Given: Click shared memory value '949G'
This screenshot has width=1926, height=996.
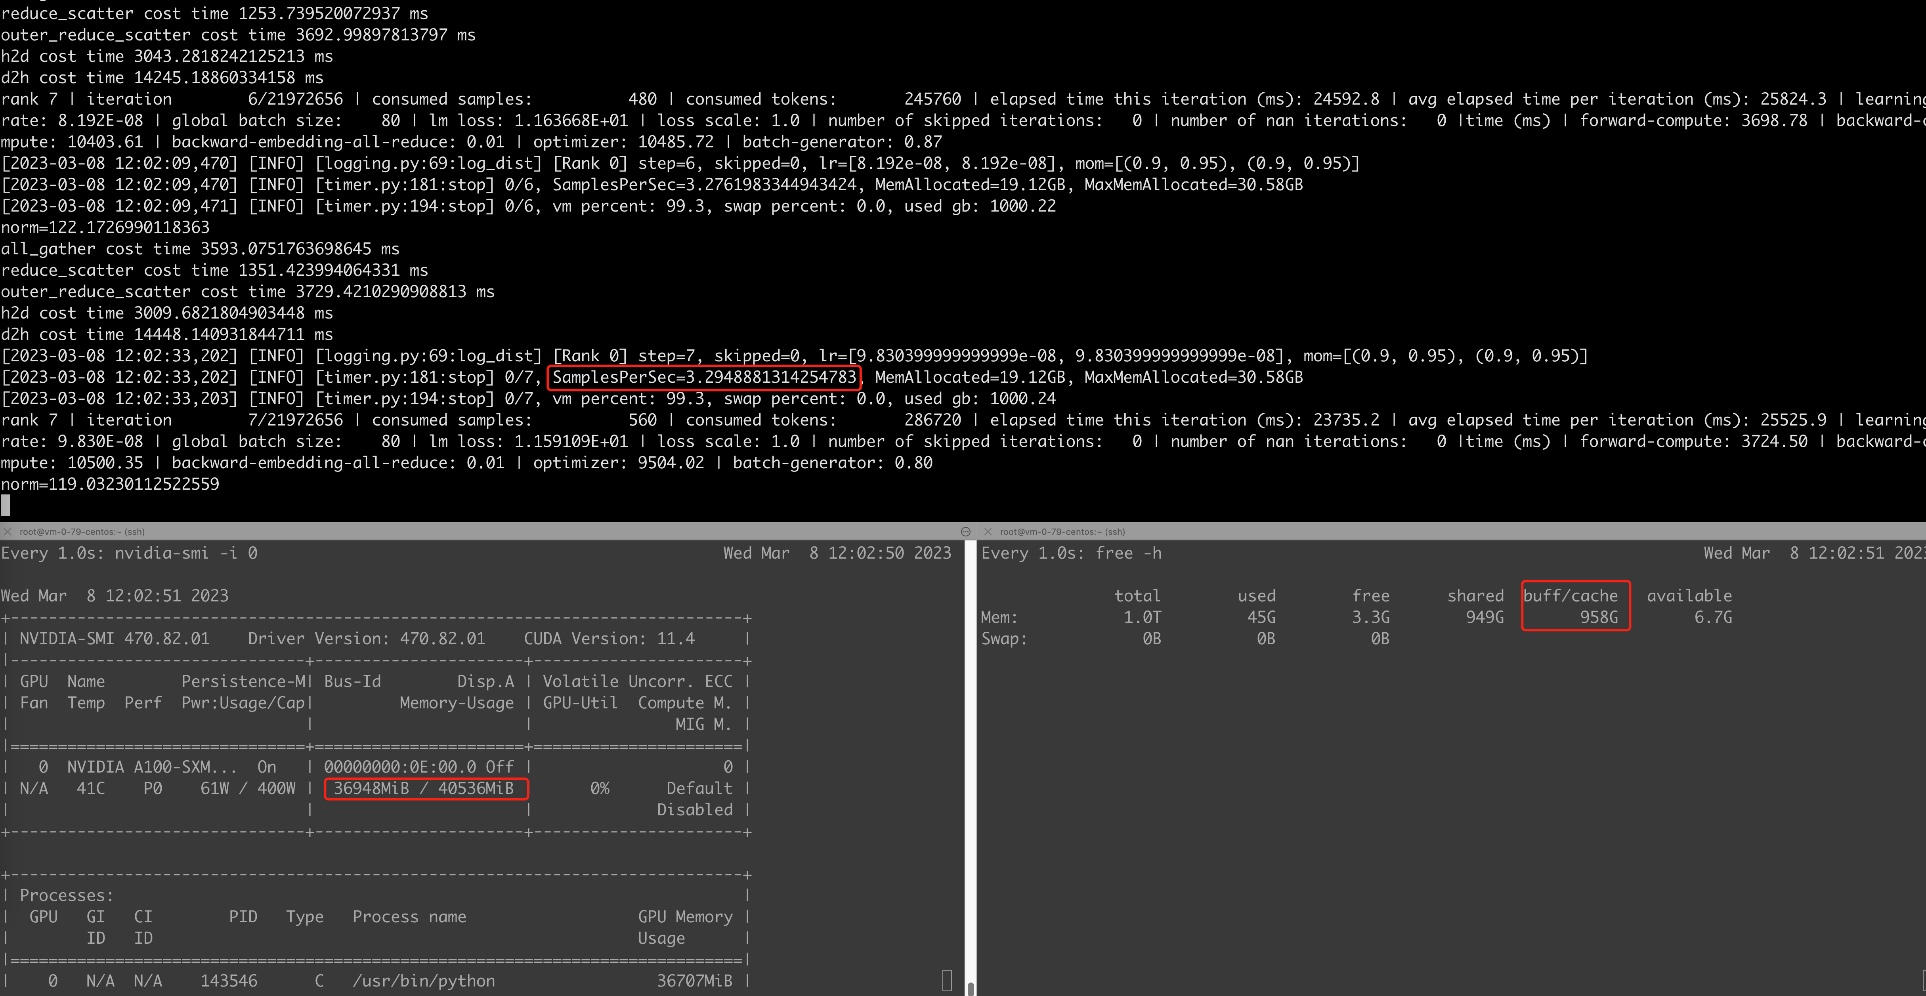Looking at the screenshot, I should [x=1485, y=618].
